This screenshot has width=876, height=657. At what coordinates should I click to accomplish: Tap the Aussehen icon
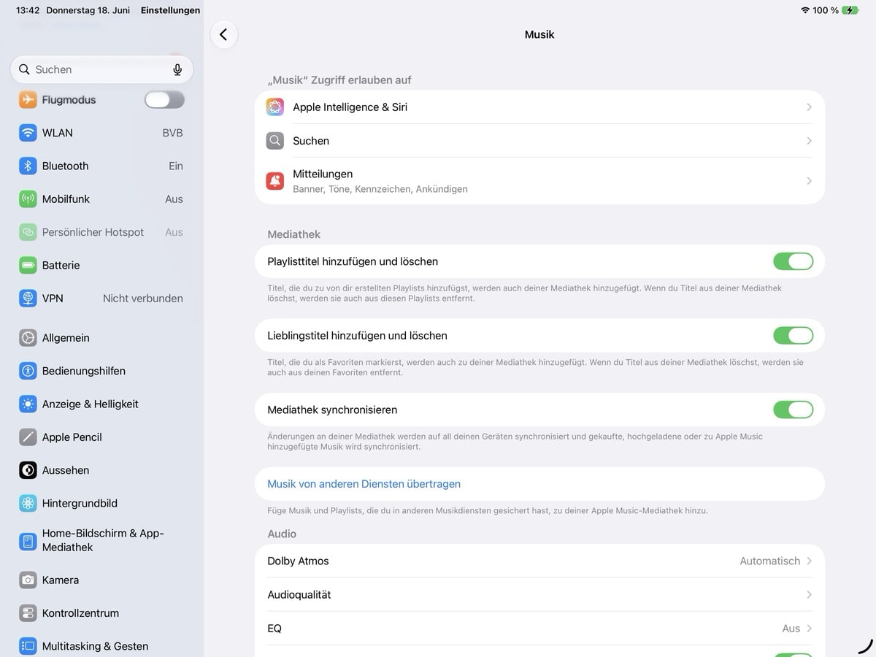click(x=28, y=470)
